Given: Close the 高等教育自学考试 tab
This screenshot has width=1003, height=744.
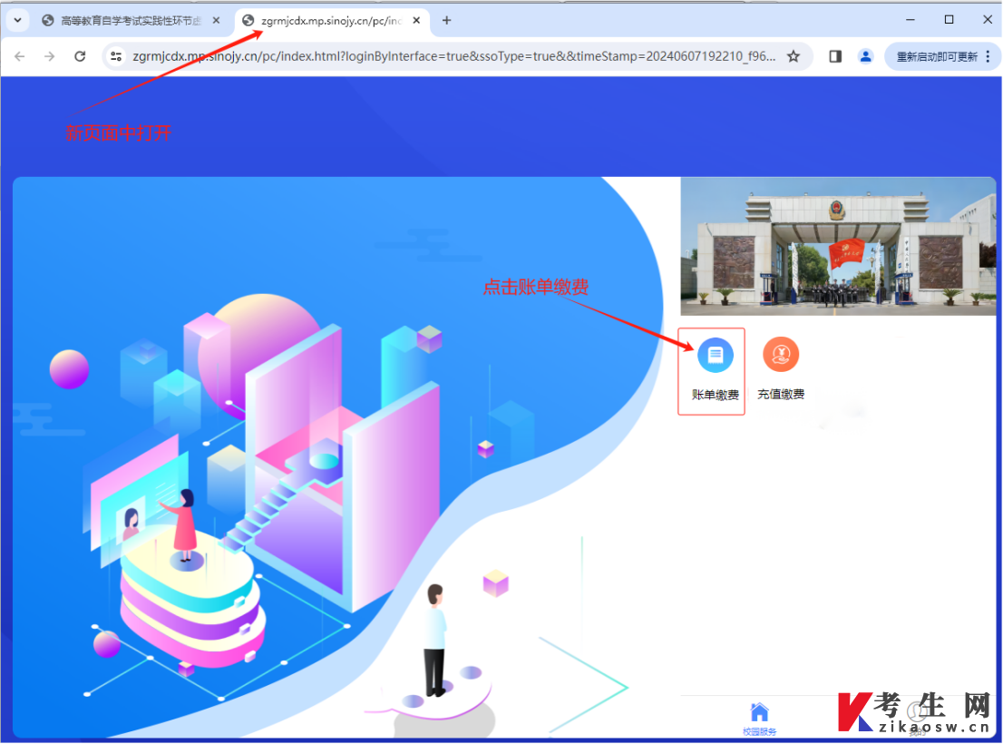Looking at the screenshot, I should (216, 21).
